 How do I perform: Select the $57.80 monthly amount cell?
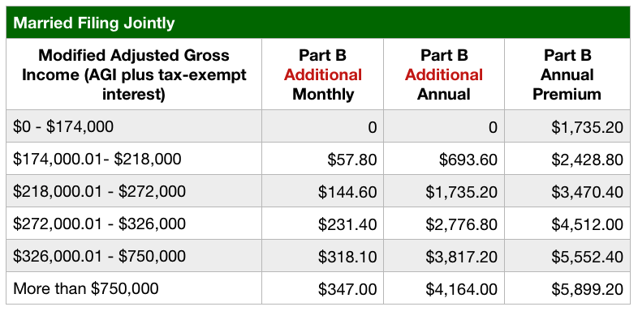tap(322, 159)
